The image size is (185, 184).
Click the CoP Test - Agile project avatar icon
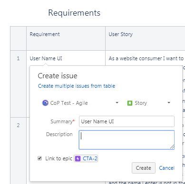point(45,103)
